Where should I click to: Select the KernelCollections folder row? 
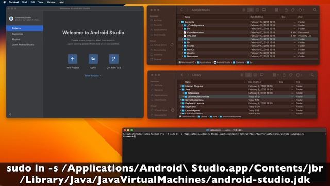click(247, 100)
